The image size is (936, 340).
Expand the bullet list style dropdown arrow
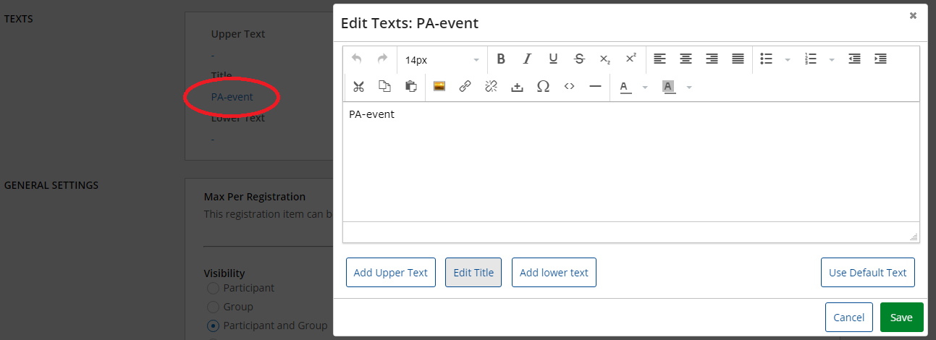[x=788, y=59]
